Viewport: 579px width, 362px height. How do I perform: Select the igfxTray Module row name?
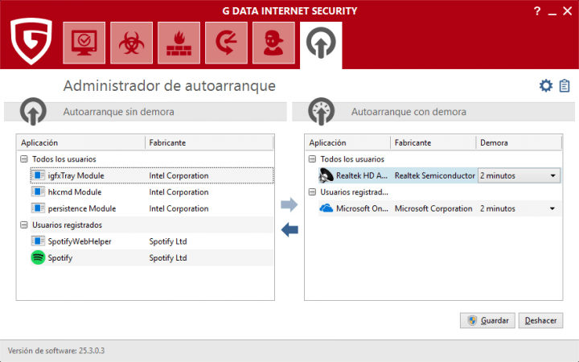76,175
